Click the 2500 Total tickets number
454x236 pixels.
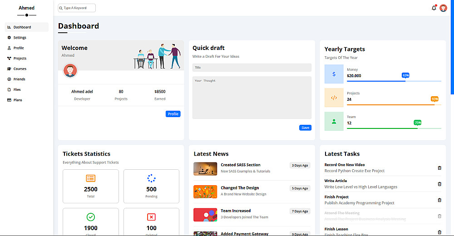[91, 189]
